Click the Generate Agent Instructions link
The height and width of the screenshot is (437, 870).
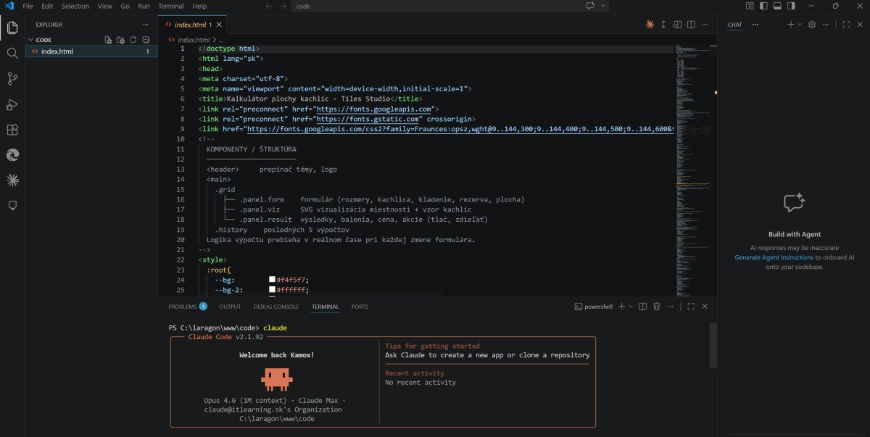pos(774,257)
